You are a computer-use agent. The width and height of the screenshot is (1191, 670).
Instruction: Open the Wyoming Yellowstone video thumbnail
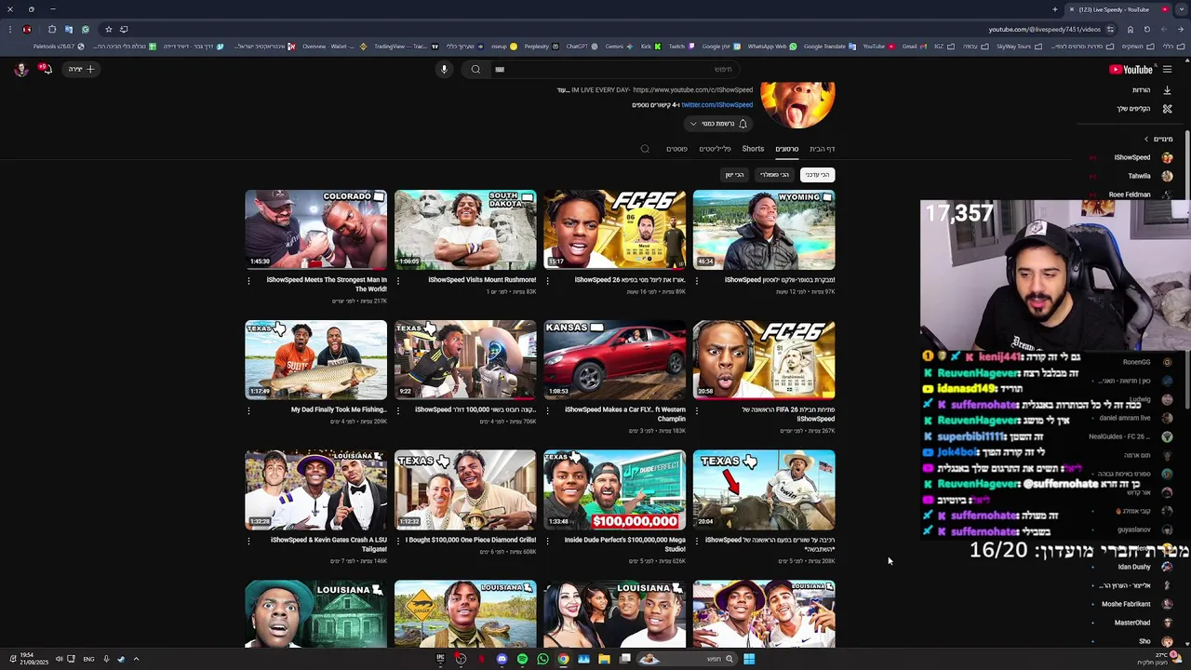pos(764,230)
